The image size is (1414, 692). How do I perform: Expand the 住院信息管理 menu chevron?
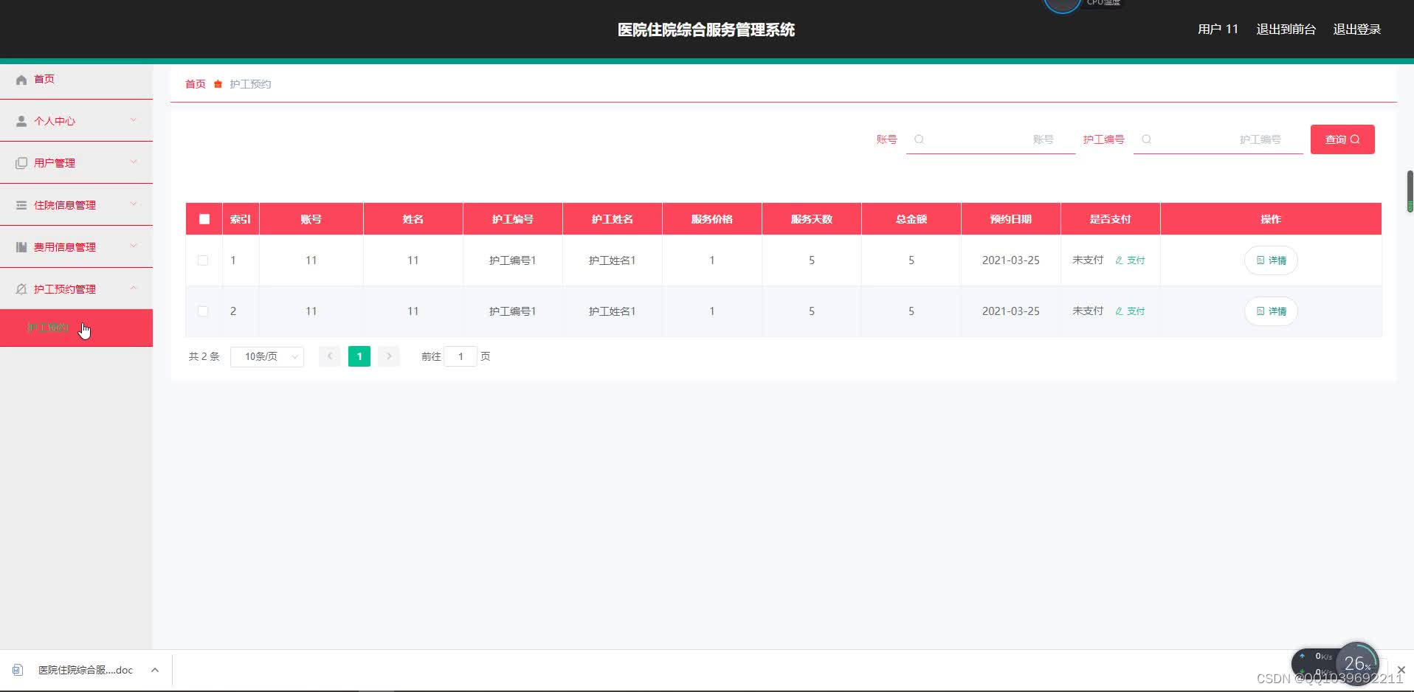coord(134,204)
